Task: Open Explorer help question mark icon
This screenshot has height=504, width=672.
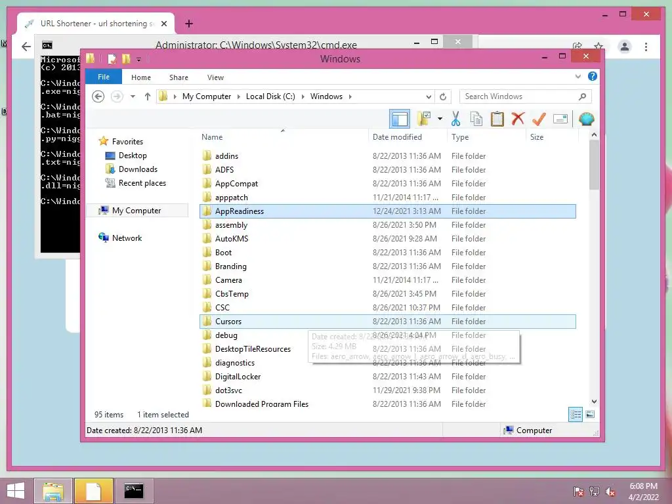Action: (593, 76)
